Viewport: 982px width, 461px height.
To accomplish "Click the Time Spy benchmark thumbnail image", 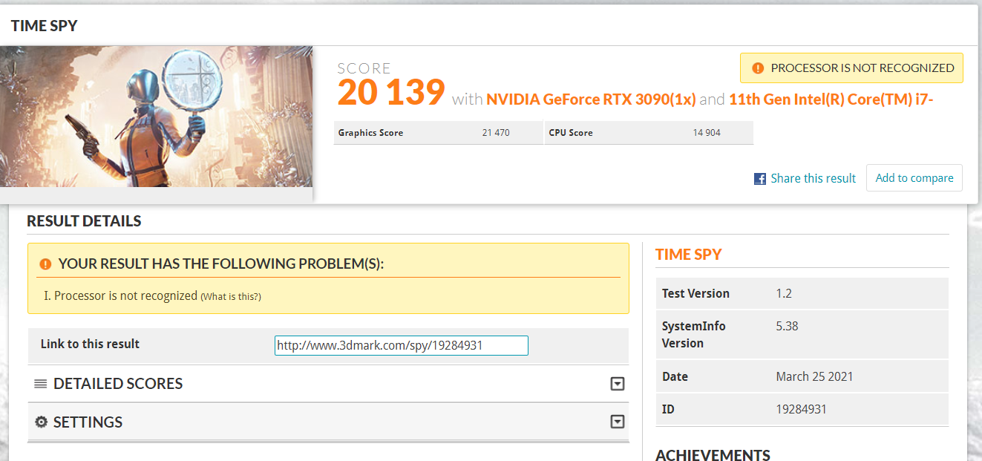I will tap(156, 117).
